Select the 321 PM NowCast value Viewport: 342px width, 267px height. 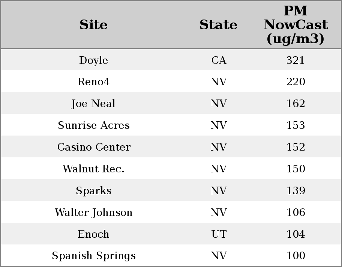[295, 60]
